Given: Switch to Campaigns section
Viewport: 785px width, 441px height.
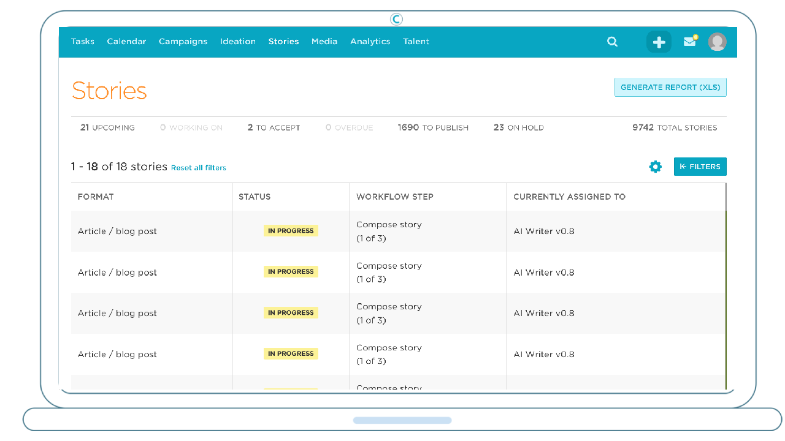Looking at the screenshot, I should [x=183, y=42].
